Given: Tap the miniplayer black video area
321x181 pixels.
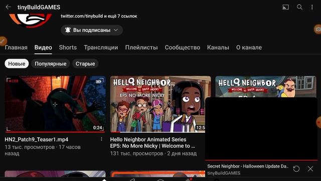Looking at the screenshot, I should (261, 129).
